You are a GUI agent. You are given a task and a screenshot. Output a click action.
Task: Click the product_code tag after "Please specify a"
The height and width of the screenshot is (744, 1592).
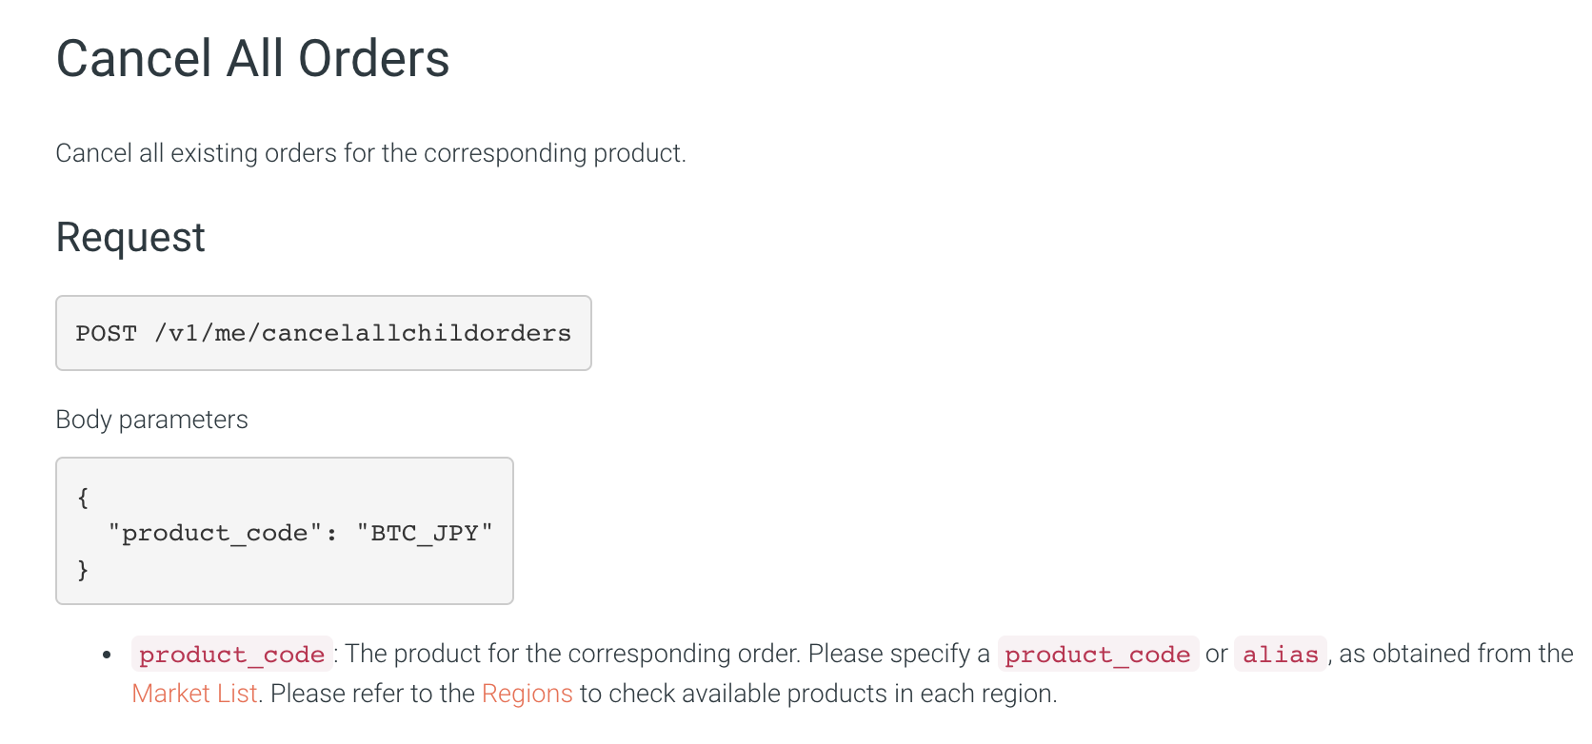(x=1097, y=655)
